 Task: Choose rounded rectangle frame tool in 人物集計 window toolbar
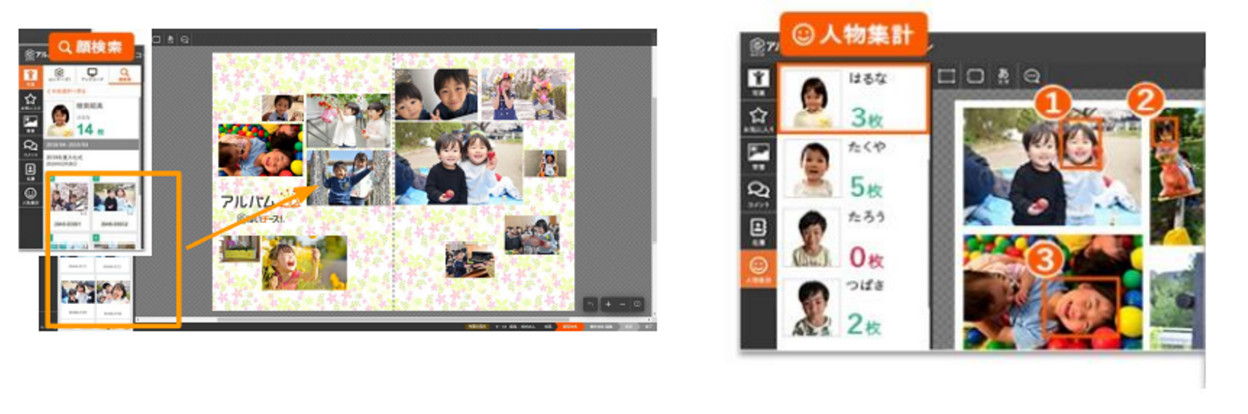click(975, 76)
